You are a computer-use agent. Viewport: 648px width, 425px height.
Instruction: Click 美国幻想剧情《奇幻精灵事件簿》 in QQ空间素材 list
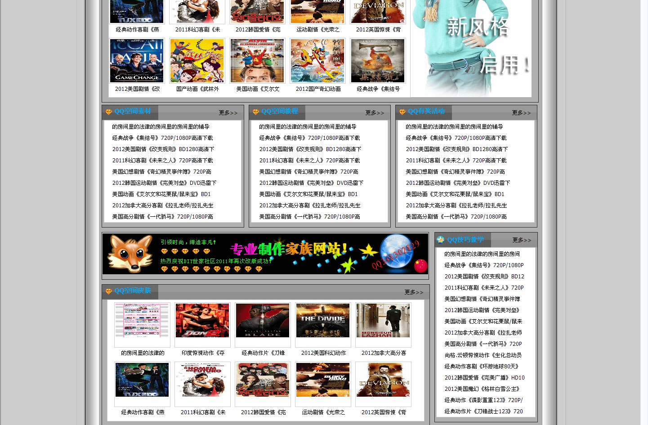161,172
